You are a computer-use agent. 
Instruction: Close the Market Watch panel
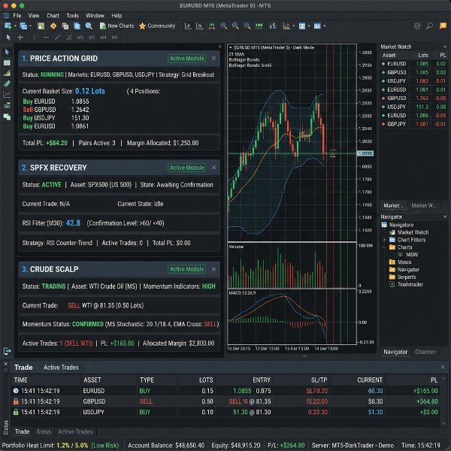[x=445, y=47]
